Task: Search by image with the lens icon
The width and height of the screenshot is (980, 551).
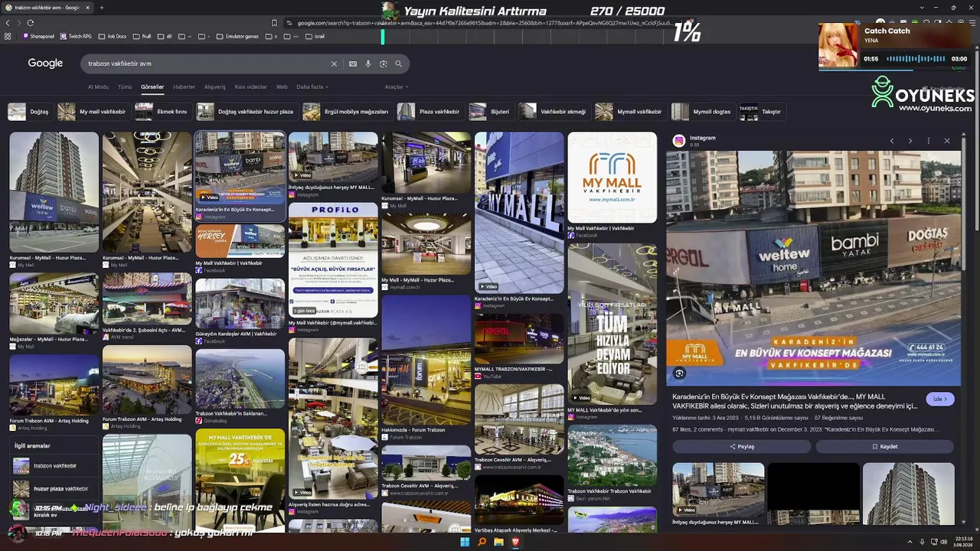Action: point(384,64)
